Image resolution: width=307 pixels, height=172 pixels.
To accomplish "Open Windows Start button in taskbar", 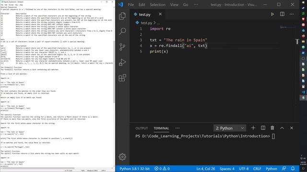I will point(303,2).
